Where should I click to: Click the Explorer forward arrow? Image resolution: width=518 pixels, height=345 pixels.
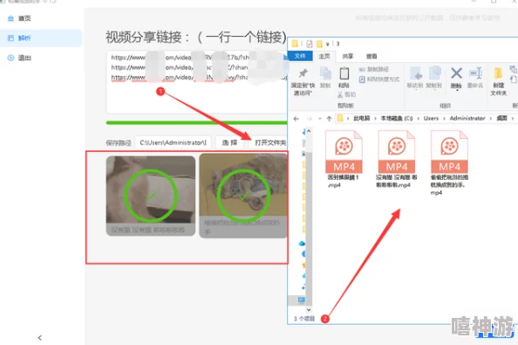pos(310,119)
